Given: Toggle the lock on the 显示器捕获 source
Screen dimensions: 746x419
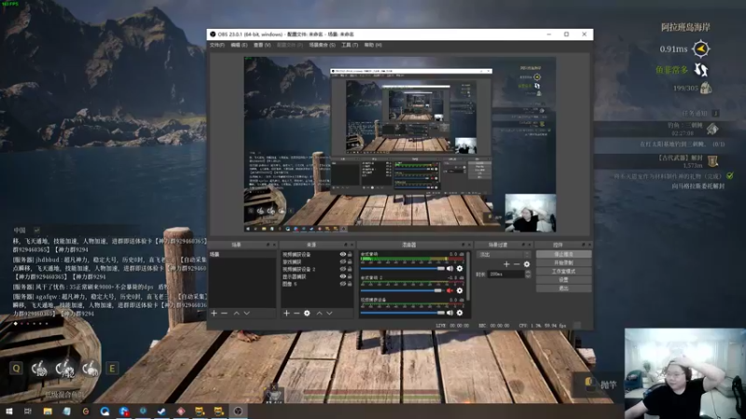Looking at the screenshot, I should (x=350, y=277).
